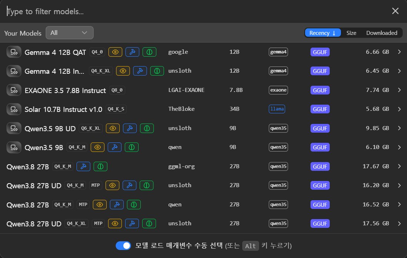Open the Your Models 'All' filter dropdown
Image resolution: width=407 pixels, height=258 pixels.
70,33
